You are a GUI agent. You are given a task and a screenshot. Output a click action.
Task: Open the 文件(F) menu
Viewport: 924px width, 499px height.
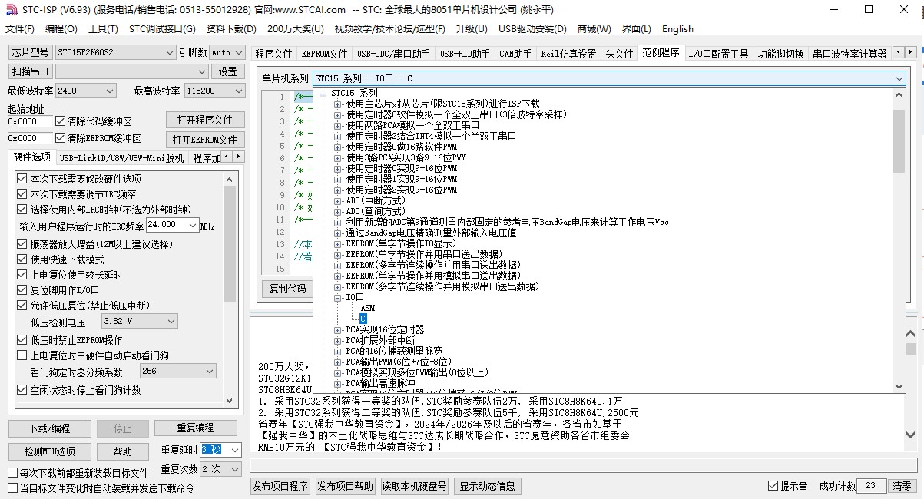[19, 29]
